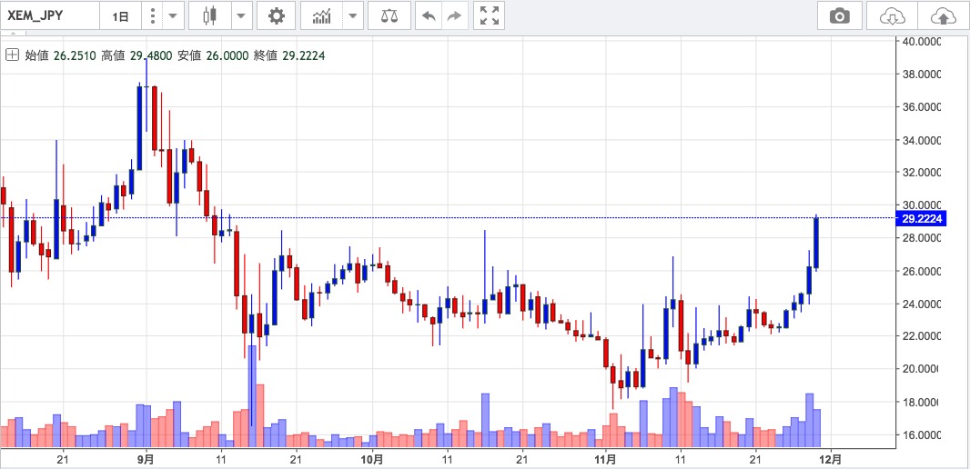Click the 9月 time axis label
Screen dimensions: 970x469
pyautogui.click(x=146, y=459)
